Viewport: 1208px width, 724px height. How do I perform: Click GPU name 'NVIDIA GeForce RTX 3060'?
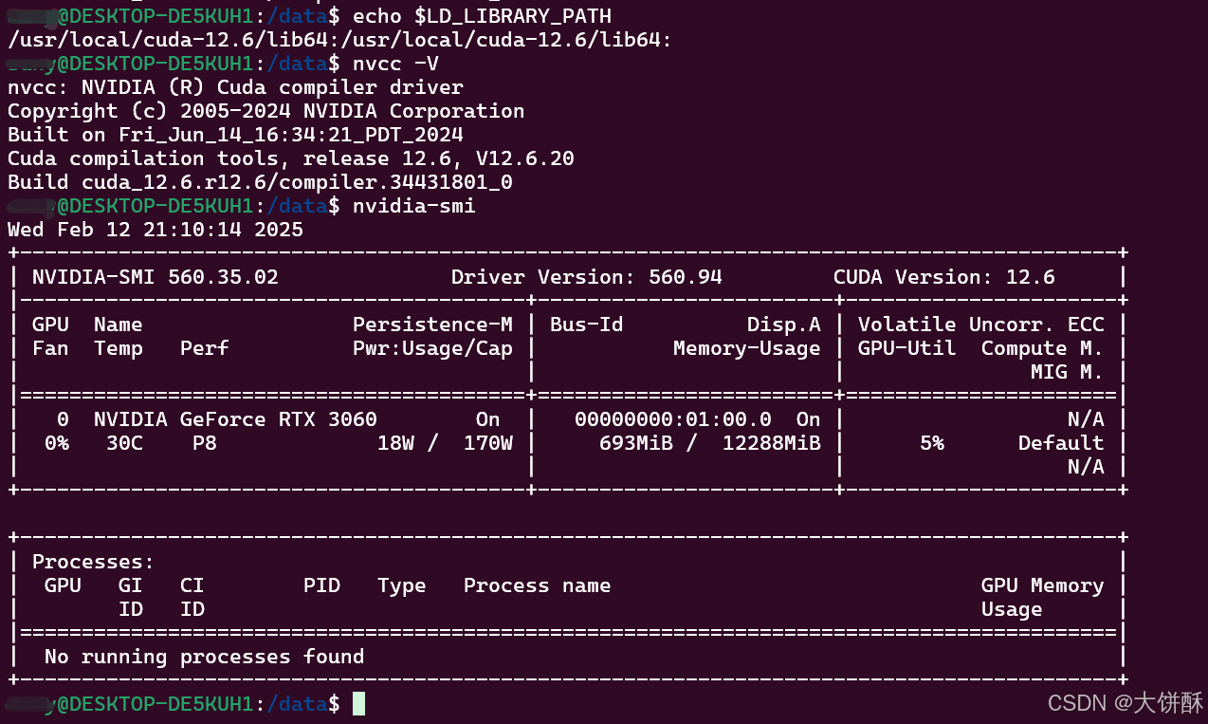coord(235,419)
